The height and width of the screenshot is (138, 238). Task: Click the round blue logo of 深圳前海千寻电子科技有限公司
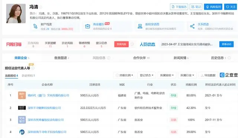pyautogui.click(x=22, y=132)
